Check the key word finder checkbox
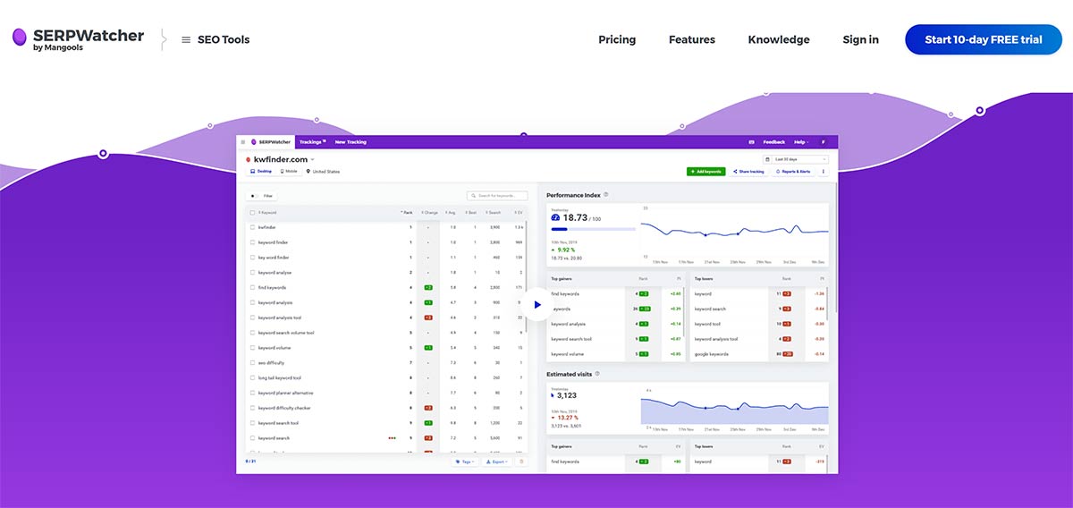 (252, 258)
